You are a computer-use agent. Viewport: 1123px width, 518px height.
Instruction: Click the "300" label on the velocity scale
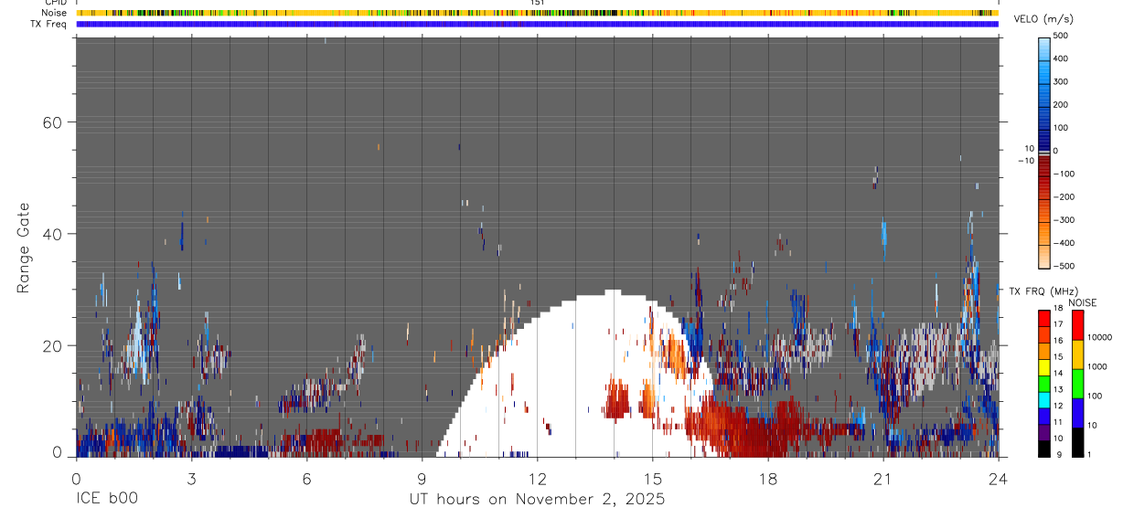click(x=1061, y=81)
